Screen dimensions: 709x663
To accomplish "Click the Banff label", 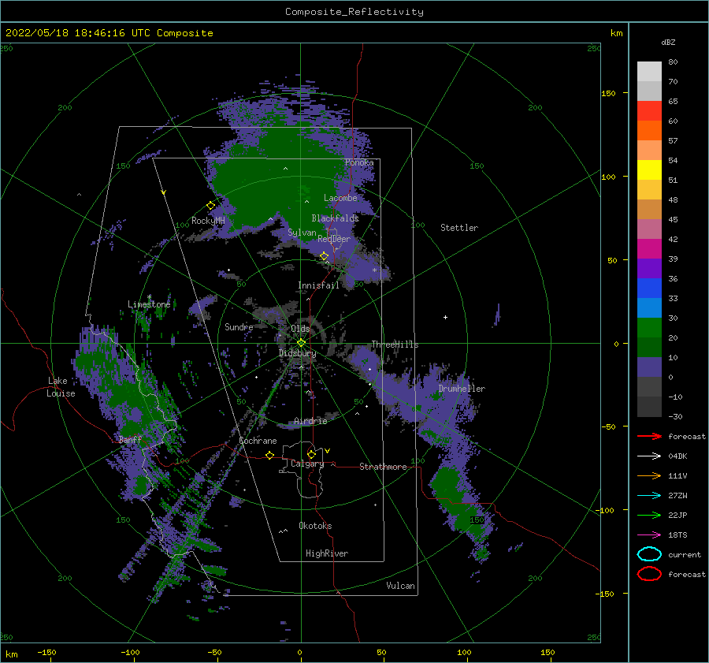I will pyautogui.click(x=130, y=440).
